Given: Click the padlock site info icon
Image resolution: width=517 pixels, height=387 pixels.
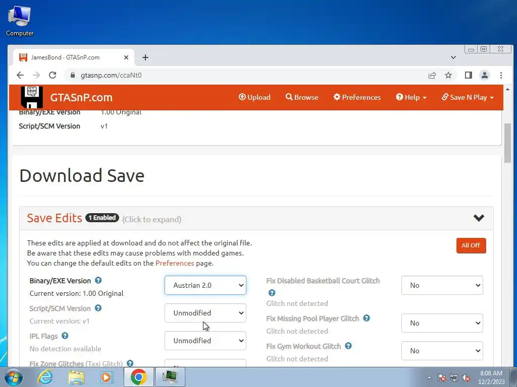Looking at the screenshot, I should (73, 75).
